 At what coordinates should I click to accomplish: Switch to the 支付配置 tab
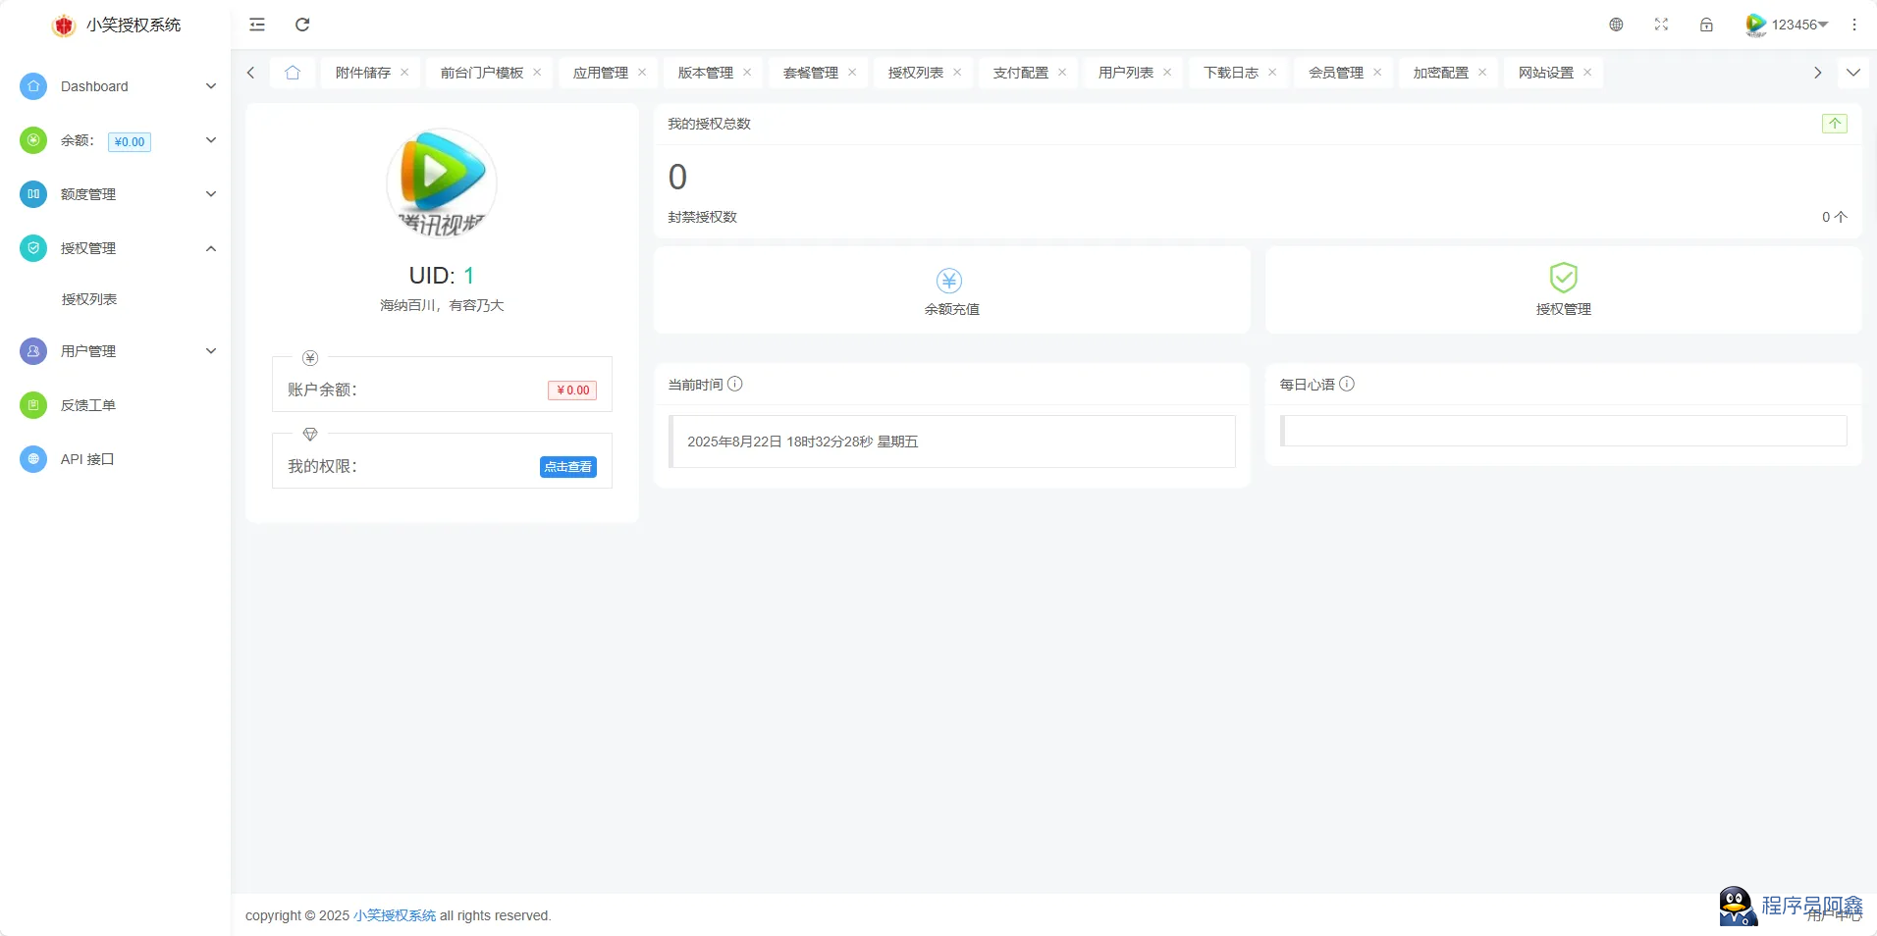(1020, 73)
